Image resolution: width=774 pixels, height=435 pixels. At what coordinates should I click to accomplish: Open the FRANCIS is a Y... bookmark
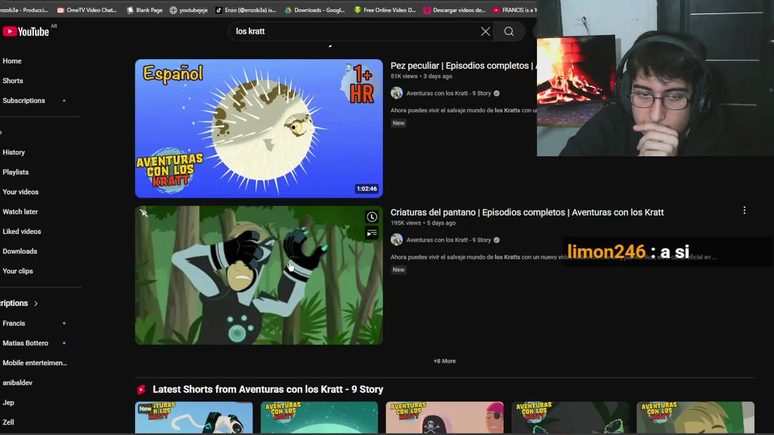[x=514, y=10]
